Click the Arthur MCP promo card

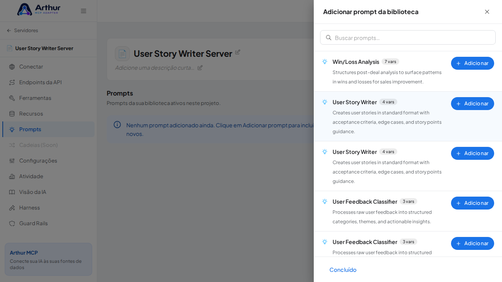48,259
